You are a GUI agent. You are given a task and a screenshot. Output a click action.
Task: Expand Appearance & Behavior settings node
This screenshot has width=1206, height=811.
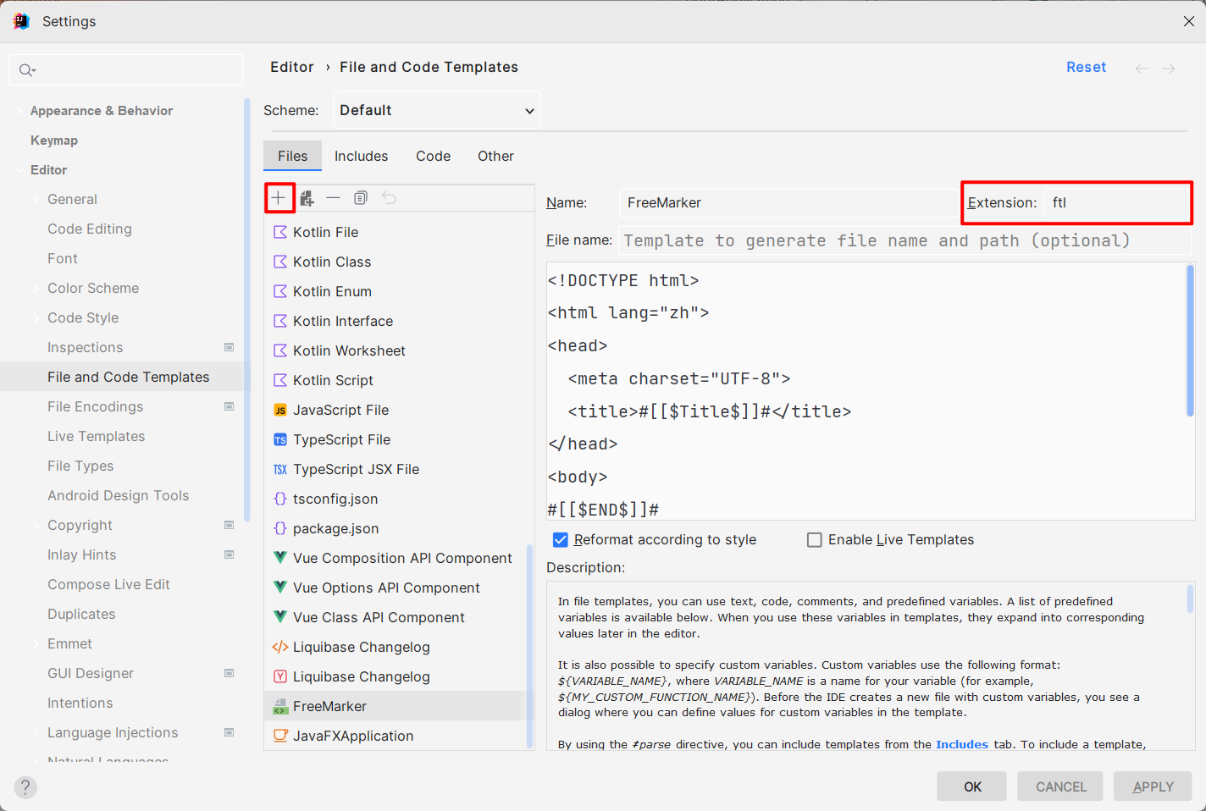tap(19, 111)
